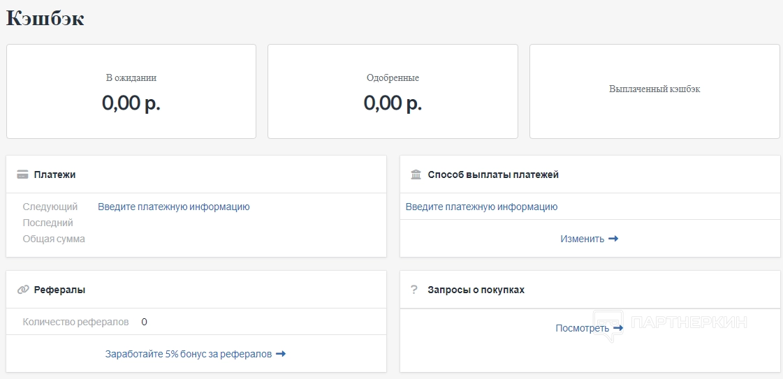Click the Общая сумма label
The image size is (783, 379).
pos(54,239)
